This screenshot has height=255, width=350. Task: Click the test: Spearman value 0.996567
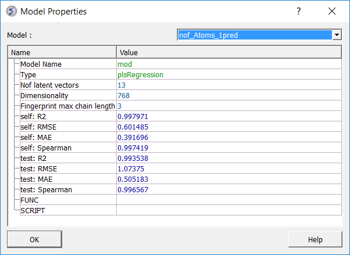(x=133, y=189)
